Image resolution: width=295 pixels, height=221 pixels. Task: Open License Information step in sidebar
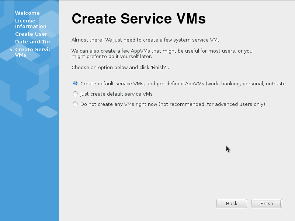[31, 24]
